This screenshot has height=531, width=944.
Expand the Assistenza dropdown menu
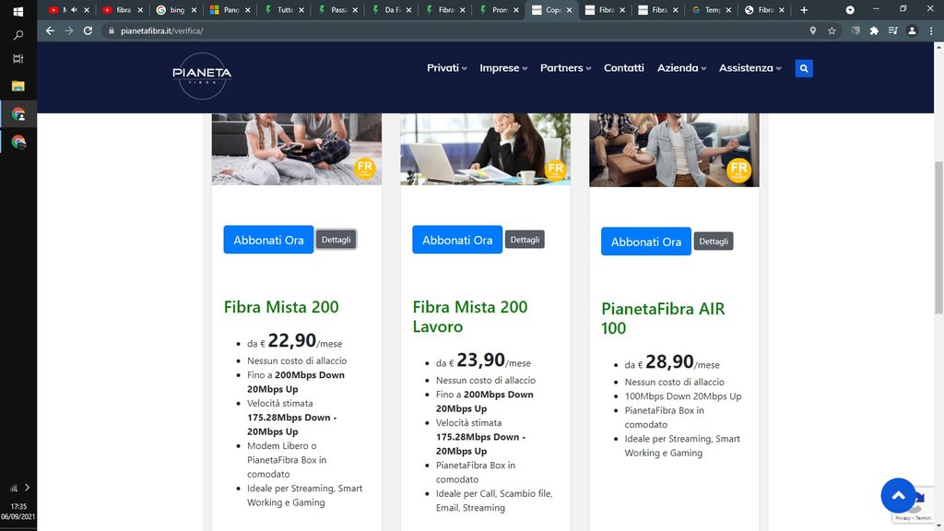point(749,68)
